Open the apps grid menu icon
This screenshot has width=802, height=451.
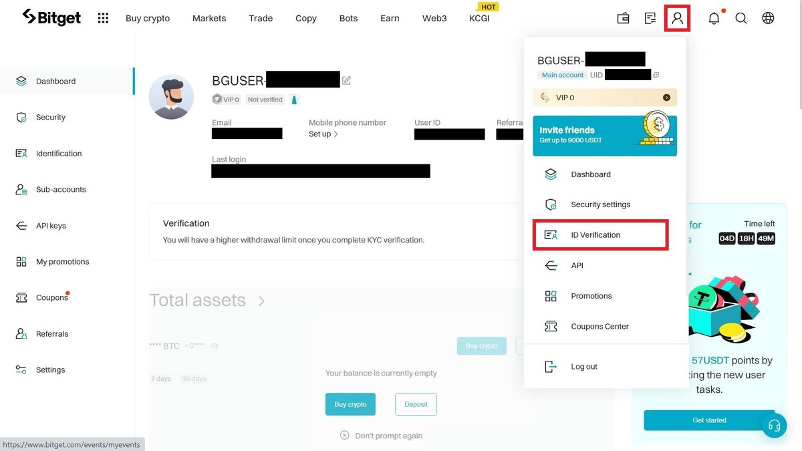click(x=103, y=18)
